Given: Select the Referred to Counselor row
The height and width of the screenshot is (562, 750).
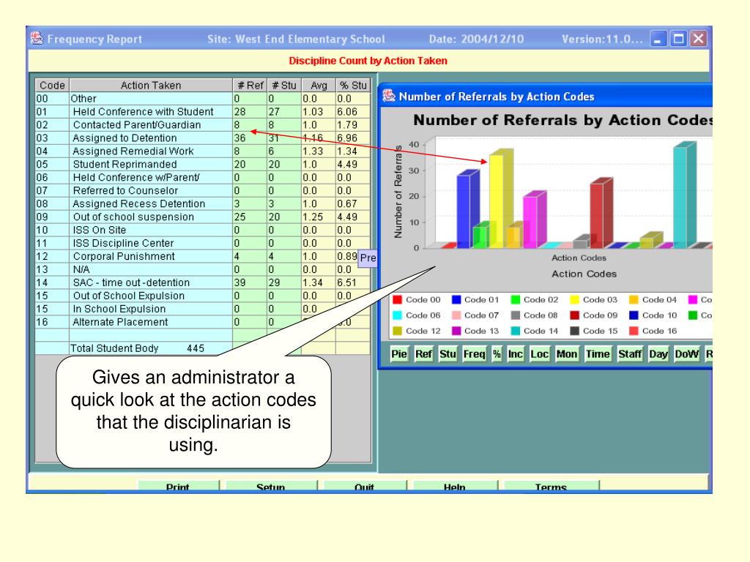Looking at the screenshot, I should (203, 190).
